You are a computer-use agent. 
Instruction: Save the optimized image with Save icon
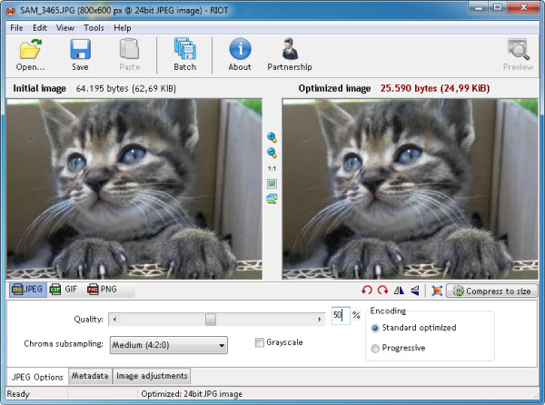click(80, 54)
